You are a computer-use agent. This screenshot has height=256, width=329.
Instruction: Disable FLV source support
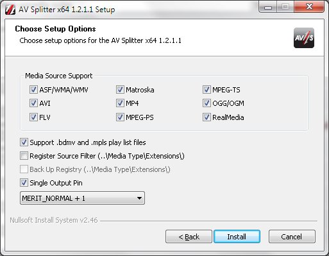(x=33, y=117)
